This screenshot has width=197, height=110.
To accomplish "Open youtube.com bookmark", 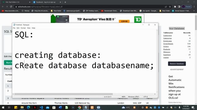I will tap(11, 11).
